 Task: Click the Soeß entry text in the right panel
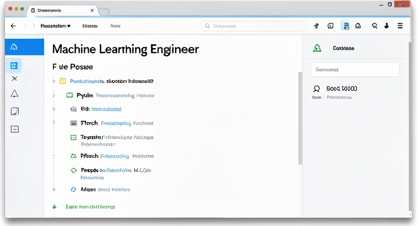click(x=342, y=89)
